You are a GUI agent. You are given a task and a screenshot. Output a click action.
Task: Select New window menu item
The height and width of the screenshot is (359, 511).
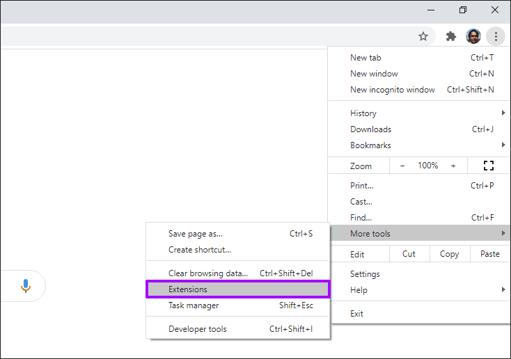click(x=419, y=74)
